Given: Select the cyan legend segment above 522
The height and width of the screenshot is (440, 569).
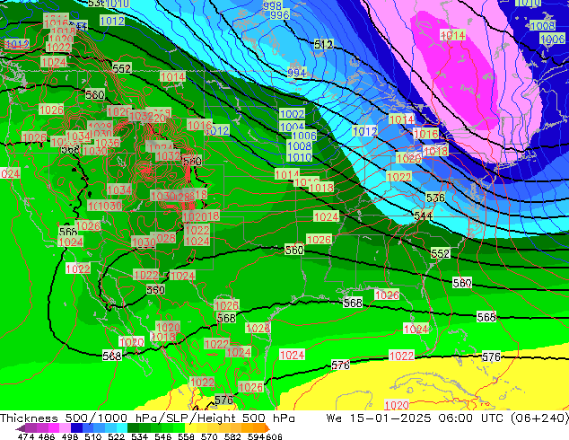Looking at the screenshot, I should coord(122,428).
